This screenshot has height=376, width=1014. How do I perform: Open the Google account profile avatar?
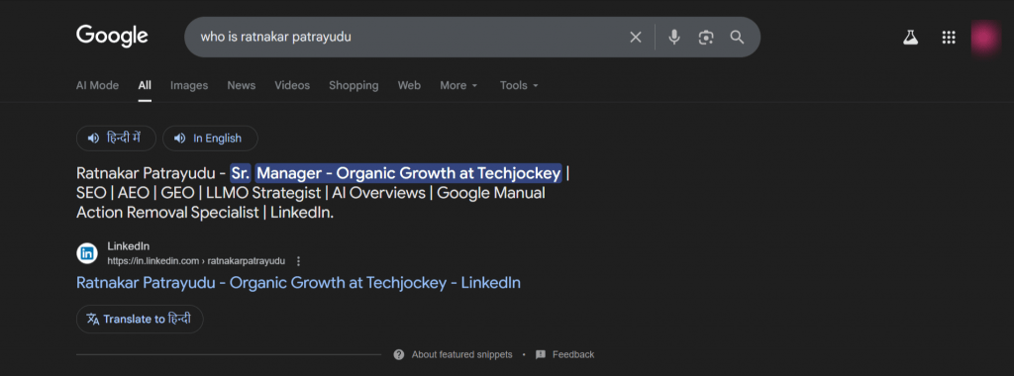point(985,38)
